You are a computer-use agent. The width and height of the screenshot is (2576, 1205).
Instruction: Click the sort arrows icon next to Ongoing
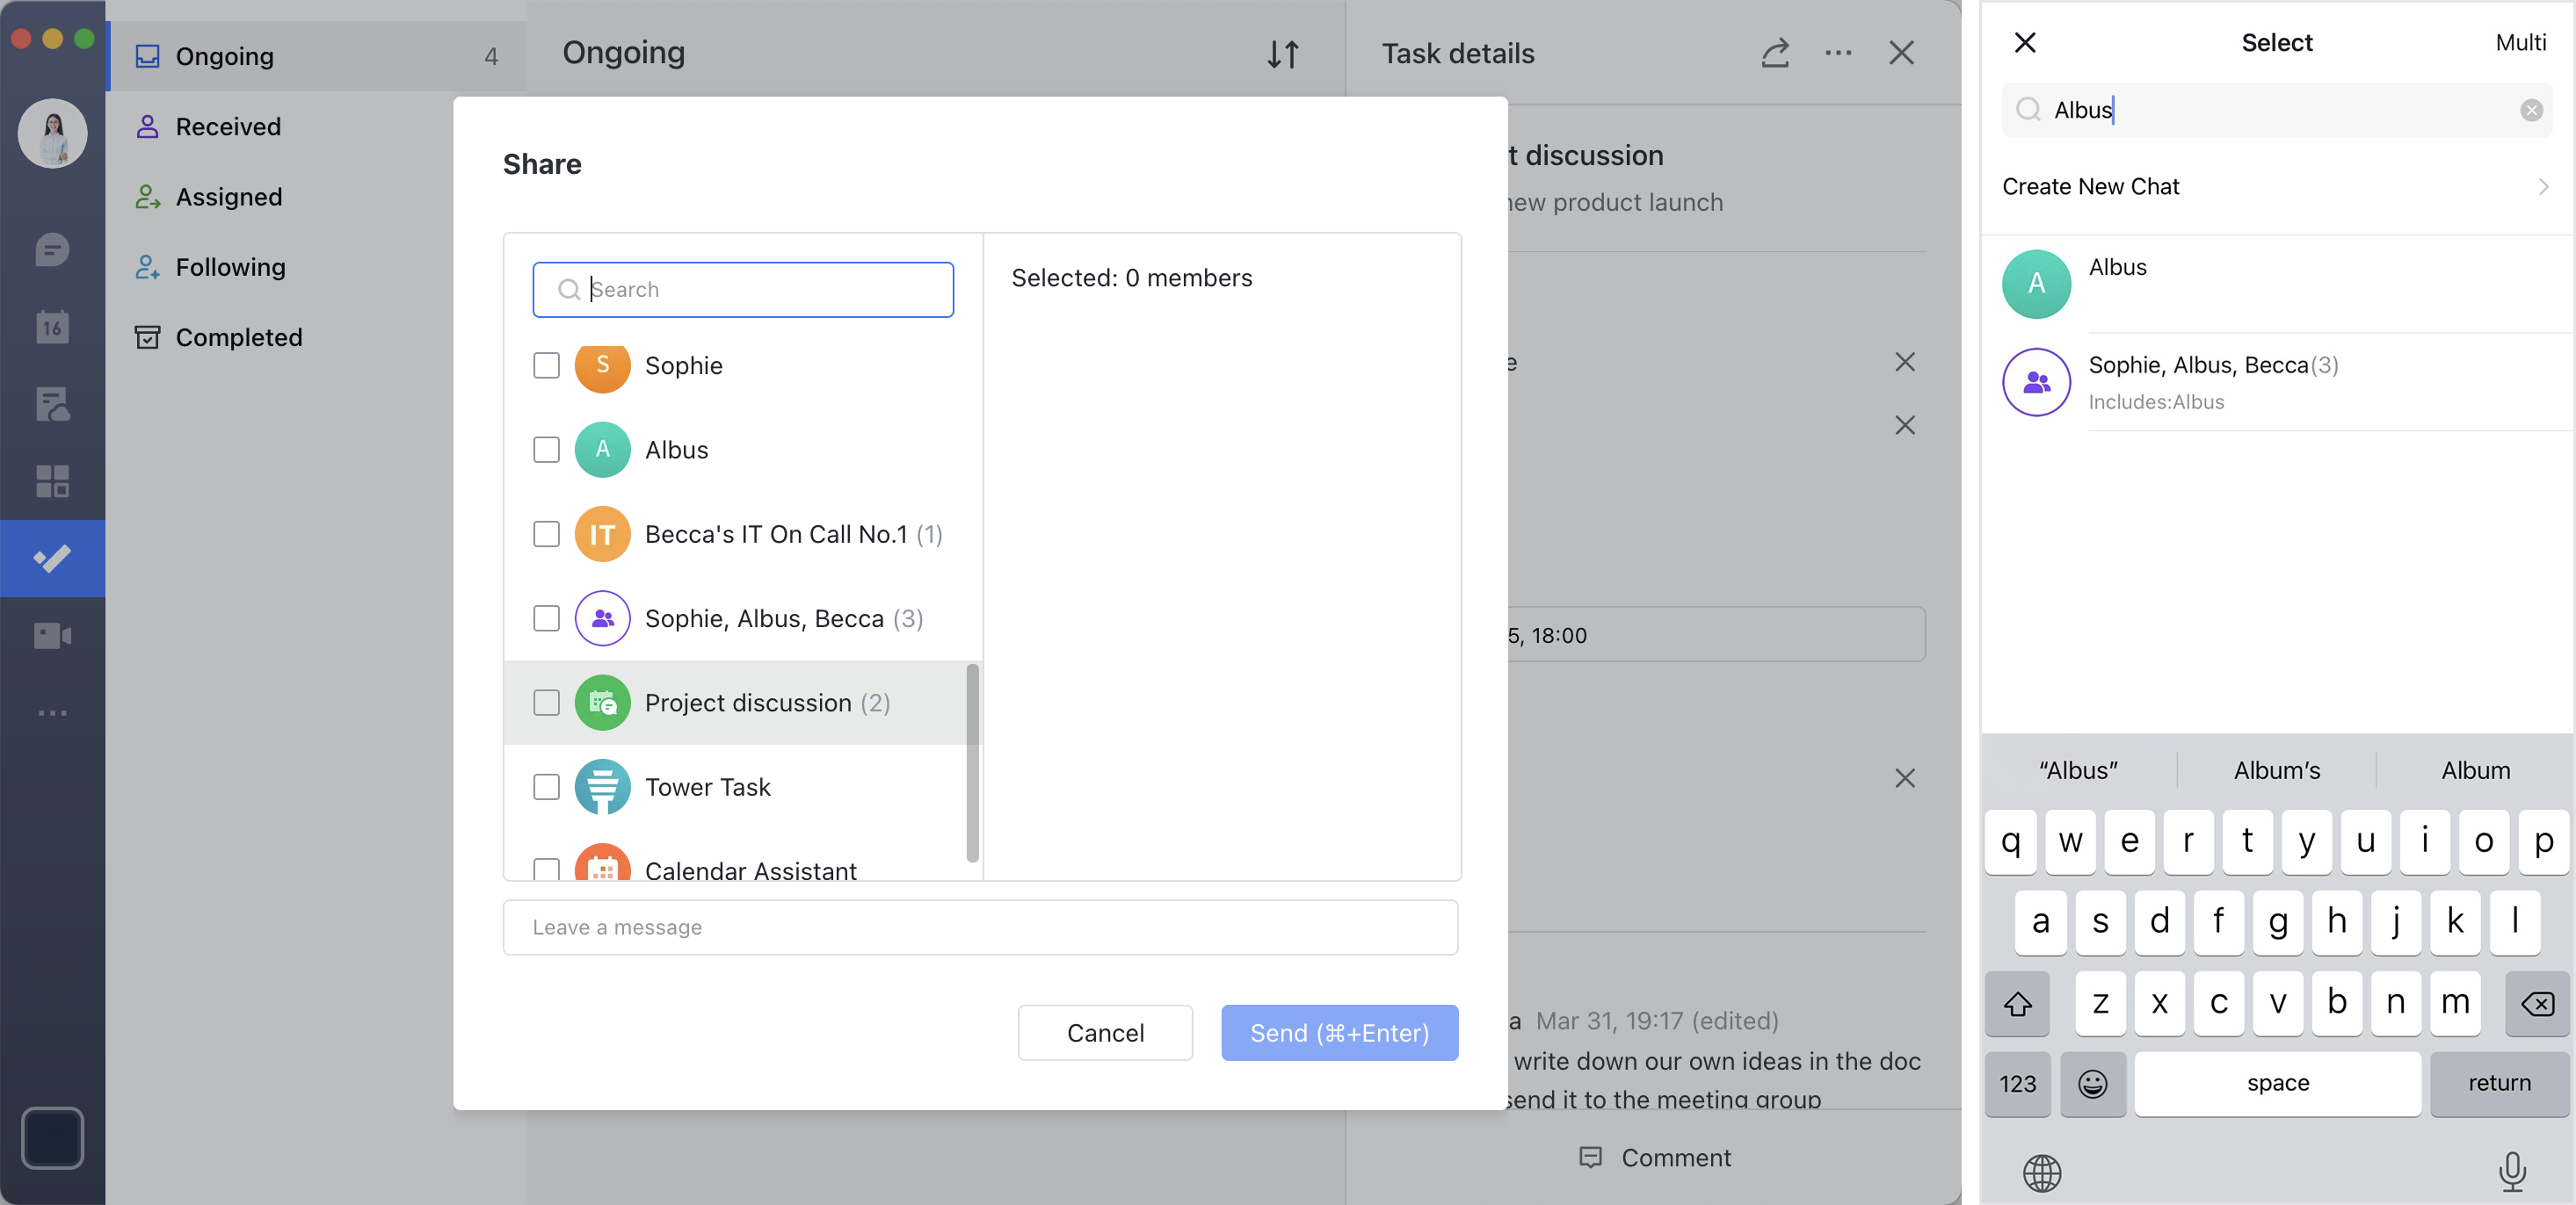pyautogui.click(x=1283, y=54)
